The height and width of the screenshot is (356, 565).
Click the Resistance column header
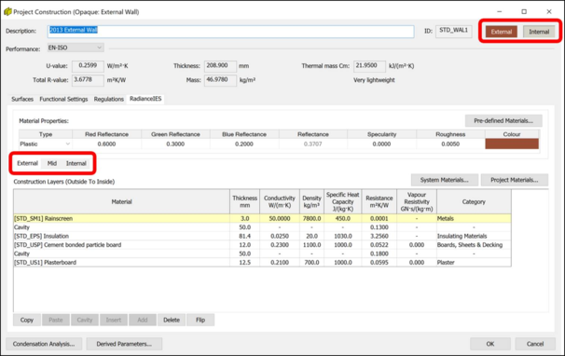(x=379, y=202)
